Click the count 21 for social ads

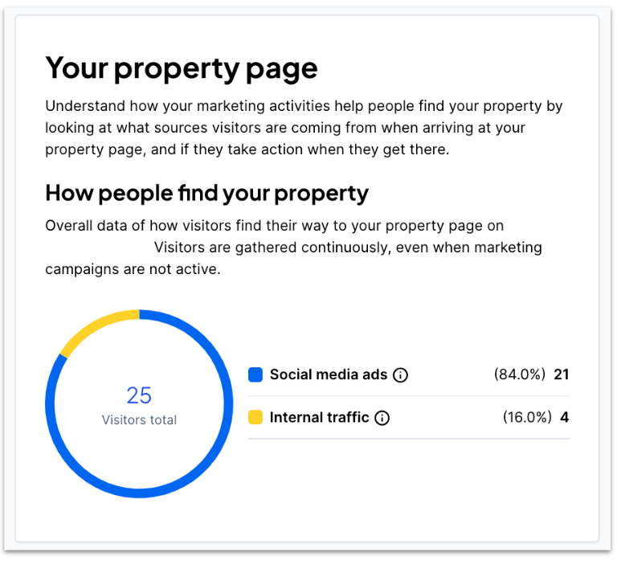pos(562,375)
